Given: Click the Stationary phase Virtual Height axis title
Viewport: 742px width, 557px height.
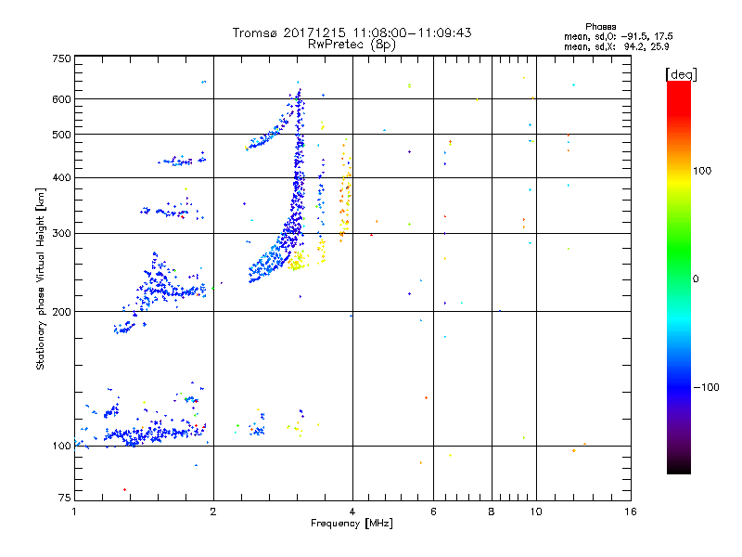Looking at the screenshot, I should pos(41,279).
